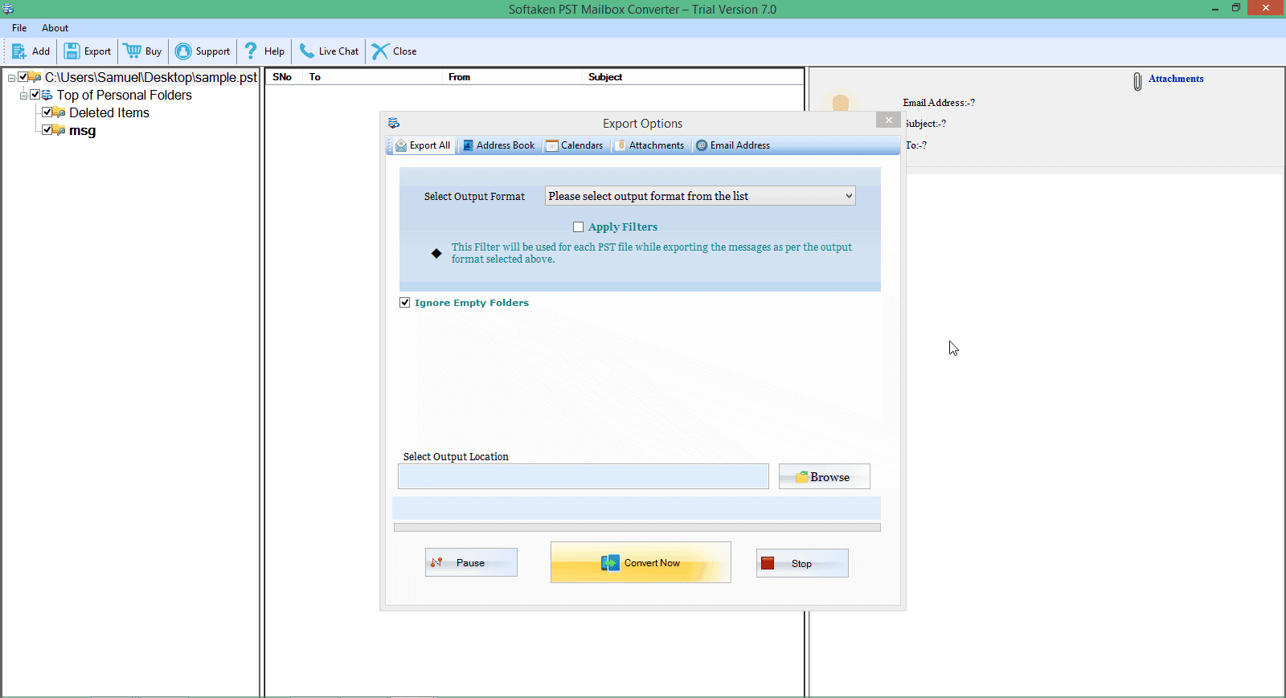Click the Add file toolbar icon

19,51
